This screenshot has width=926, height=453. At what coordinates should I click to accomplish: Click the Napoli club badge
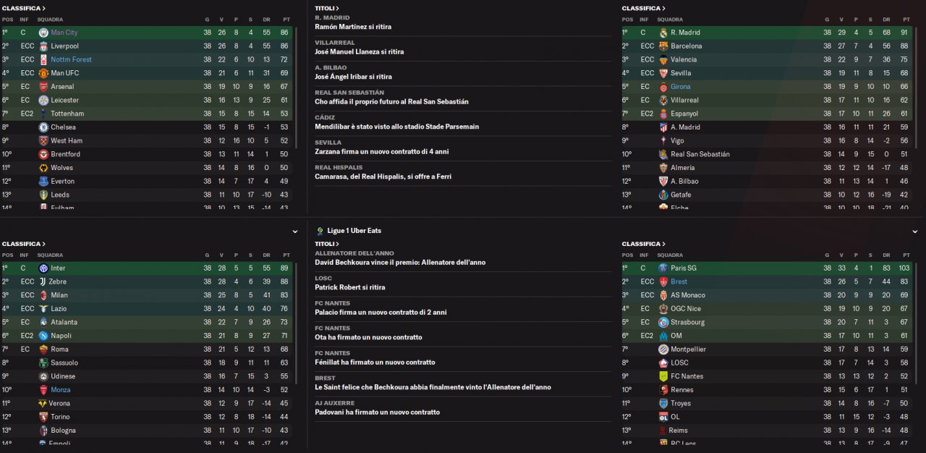point(43,336)
